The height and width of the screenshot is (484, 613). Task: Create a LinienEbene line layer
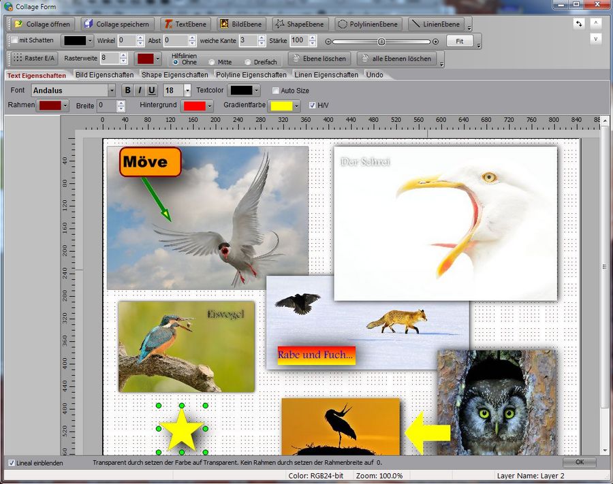point(439,22)
